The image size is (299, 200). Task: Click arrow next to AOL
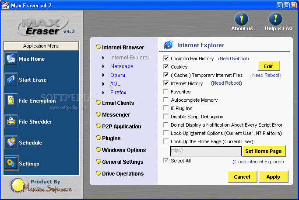[103, 84]
